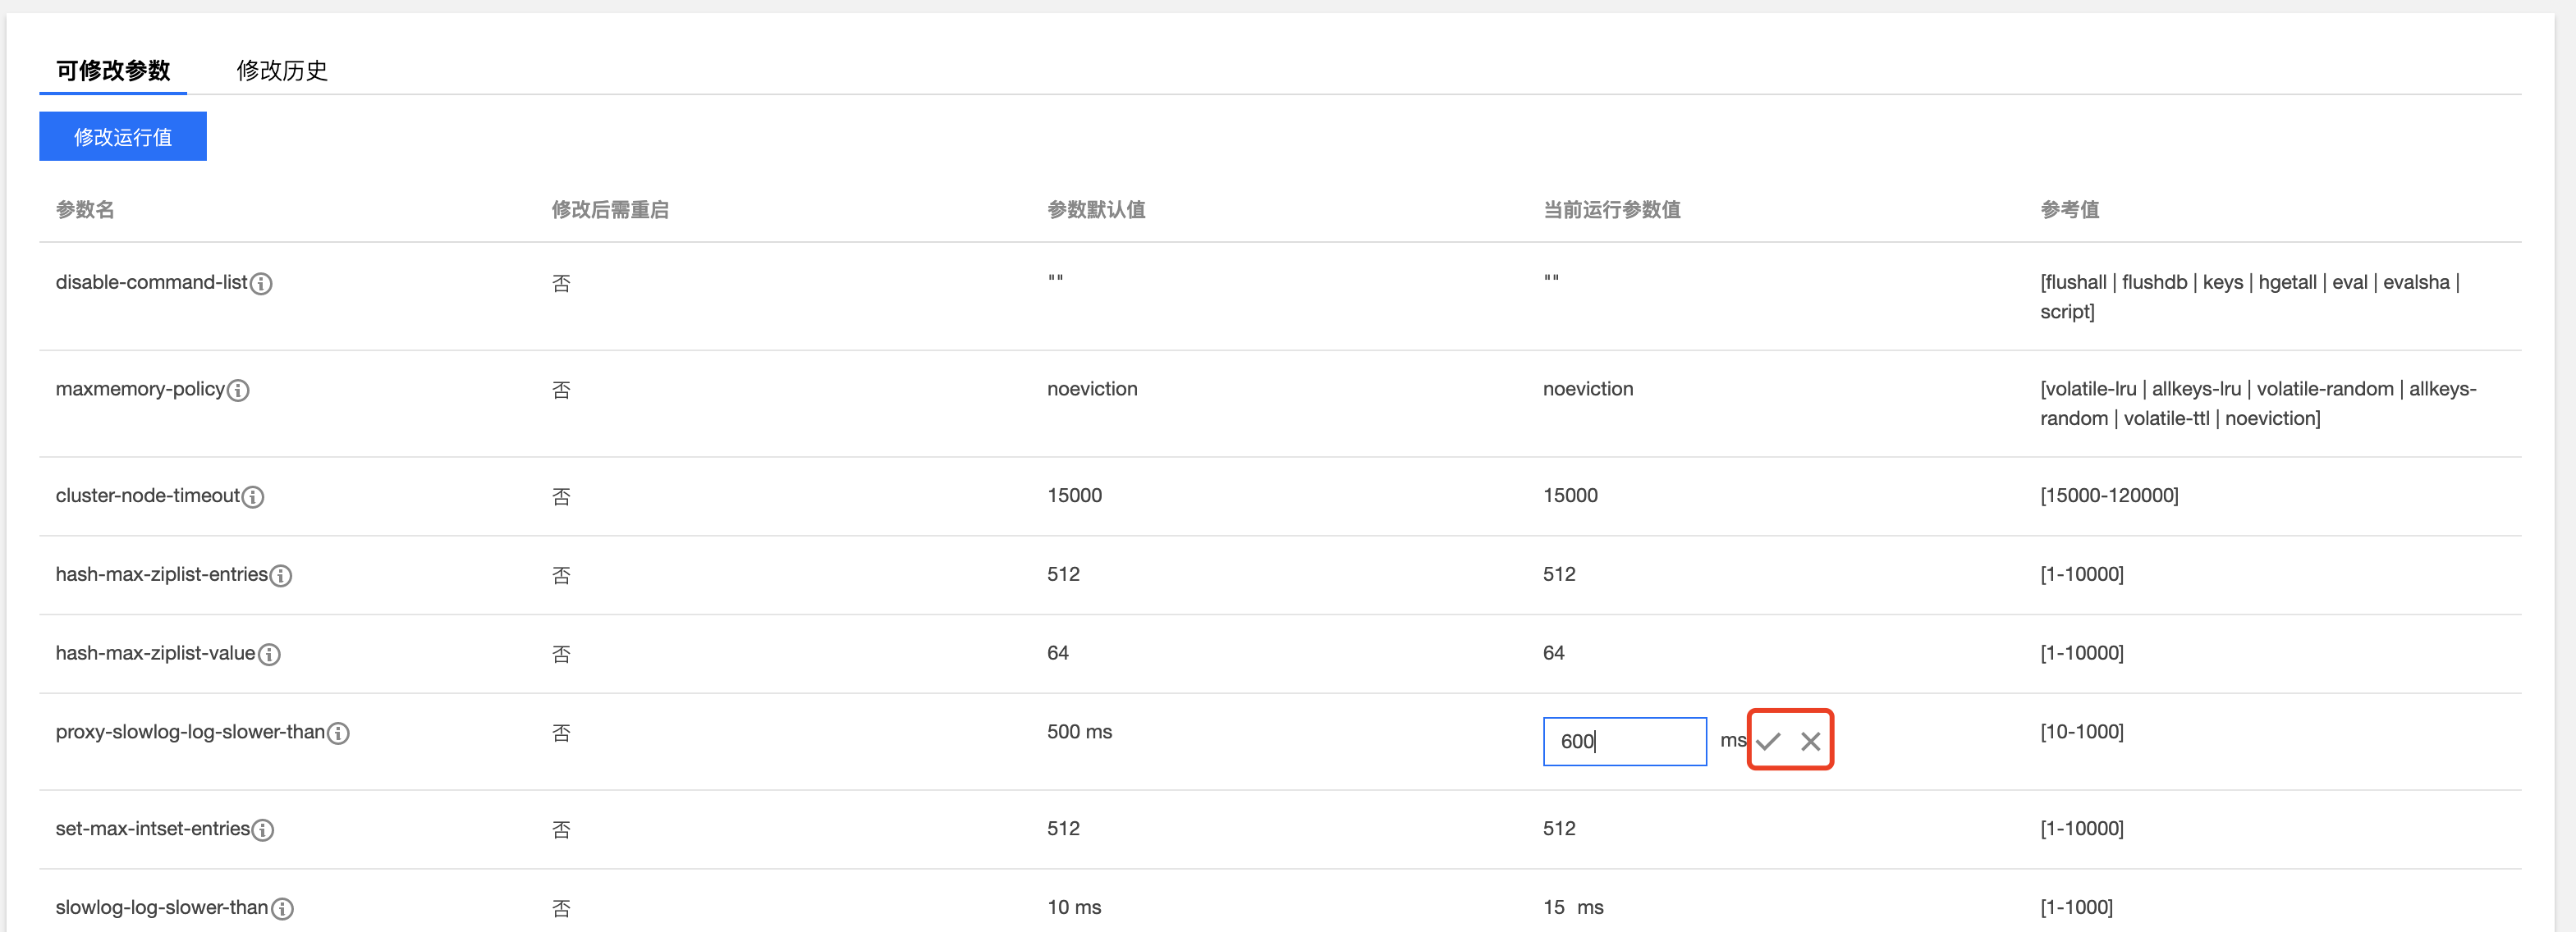Click info icon next to maxmemory-policy
This screenshot has width=2576, height=932.
pyautogui.click(x=238, y=391)
